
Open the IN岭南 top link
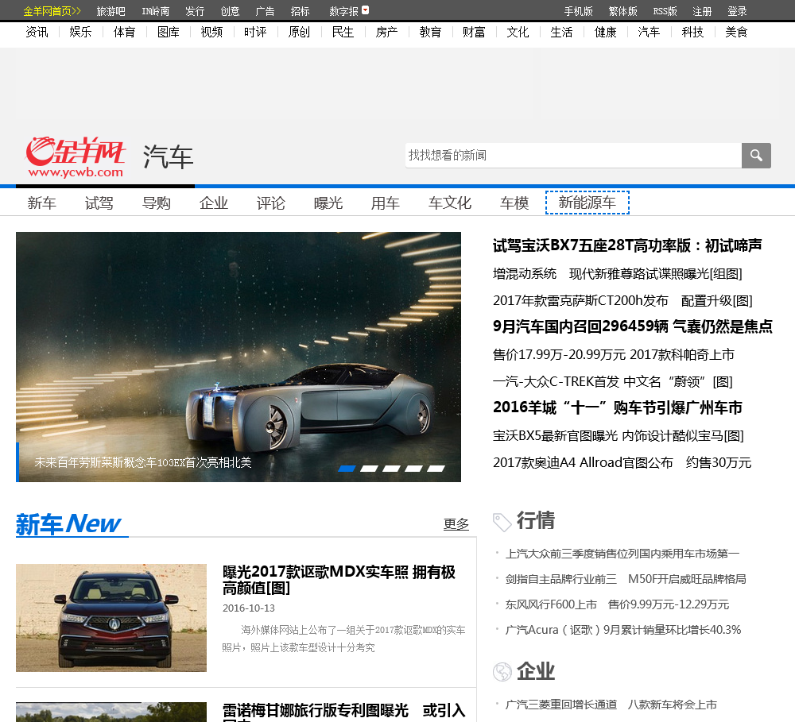(155, 11)
